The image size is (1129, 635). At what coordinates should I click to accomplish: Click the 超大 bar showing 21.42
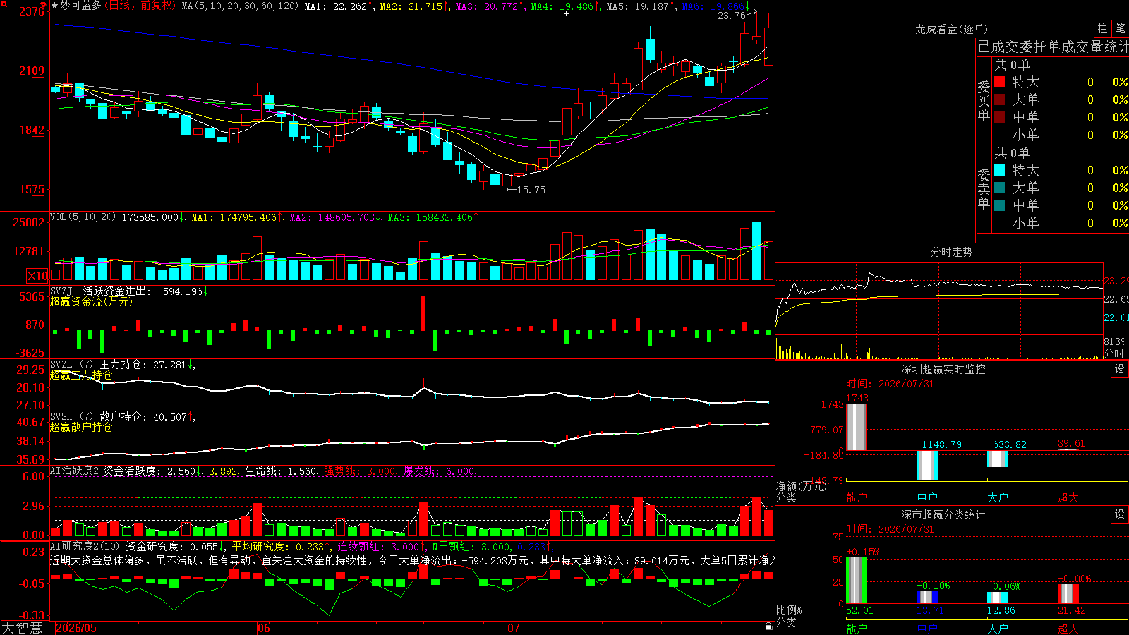tap(1068, 594)
